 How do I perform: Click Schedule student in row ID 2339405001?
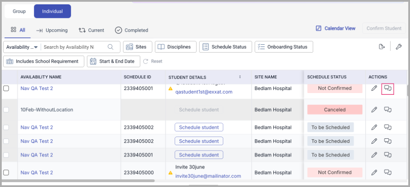[199, 155]
